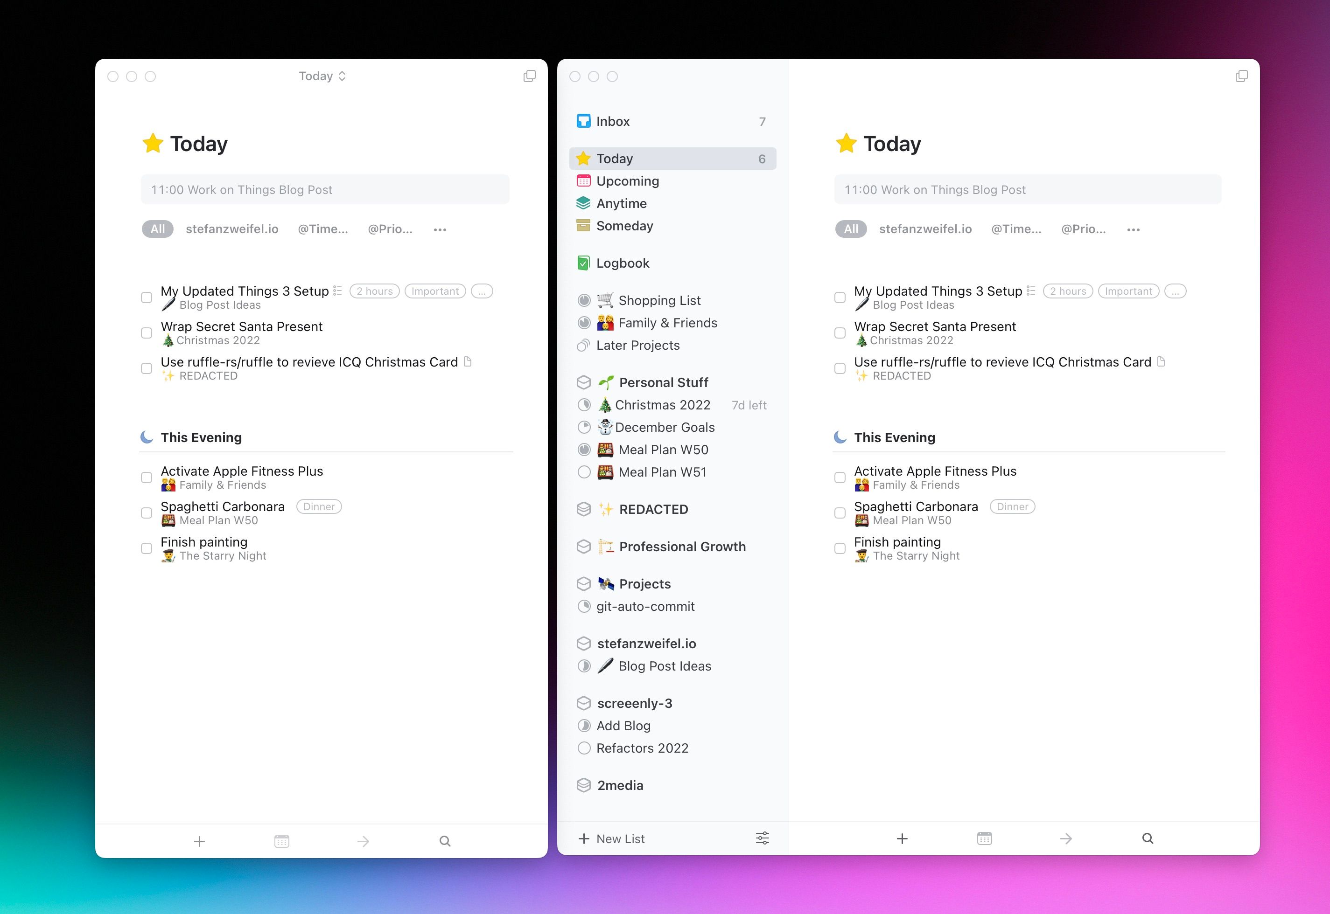Select the All tag filter
The height and width of the screenshot is (914, 1330).
click(x=157, y=229)
